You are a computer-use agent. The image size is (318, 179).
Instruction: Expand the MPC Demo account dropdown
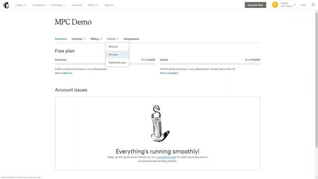(x=288, y=4)
